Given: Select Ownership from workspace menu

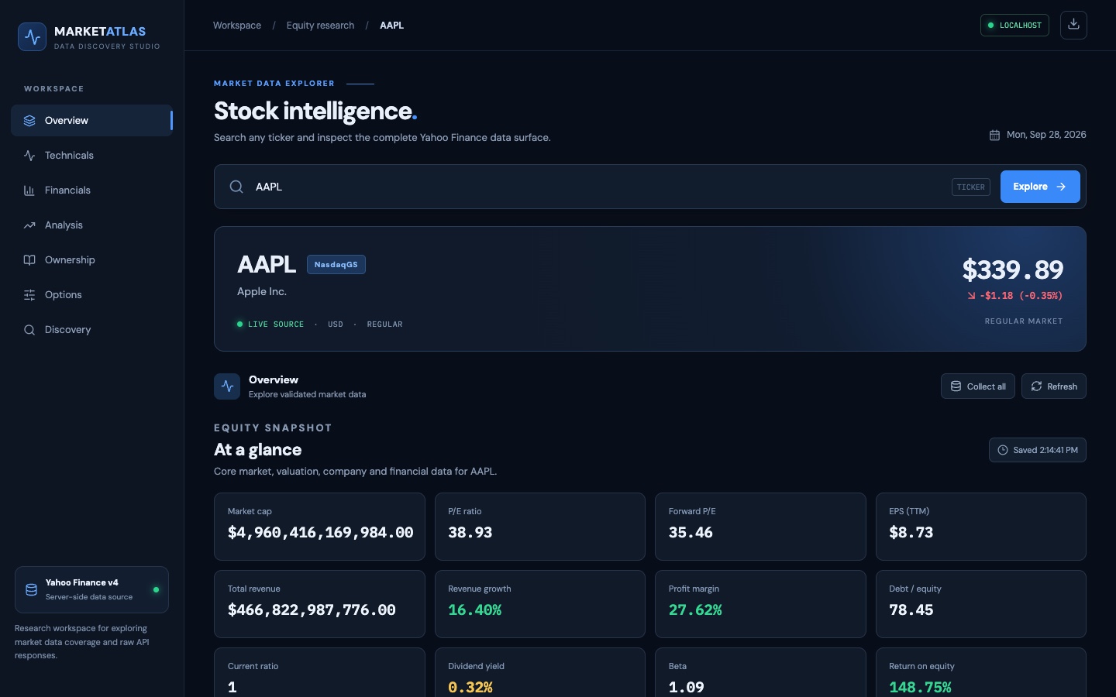Looking at the screenshot, I should [92, 260].
